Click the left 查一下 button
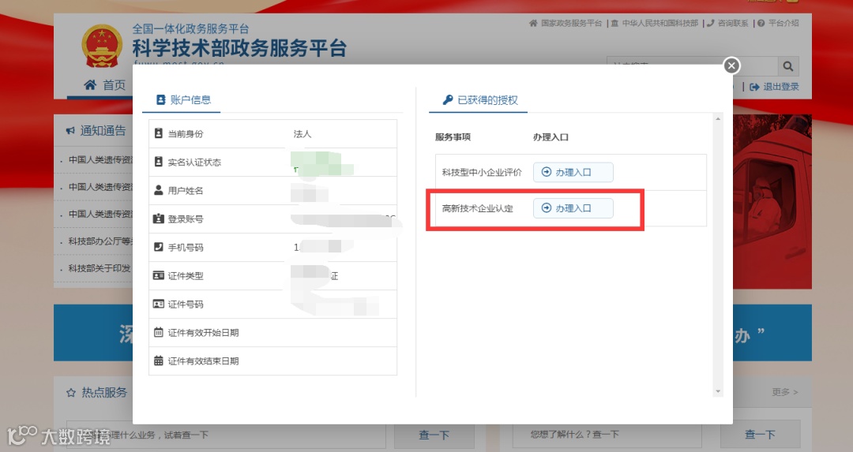Image resolution: width=853 pixels, height=452 pixels. point(434,435)
